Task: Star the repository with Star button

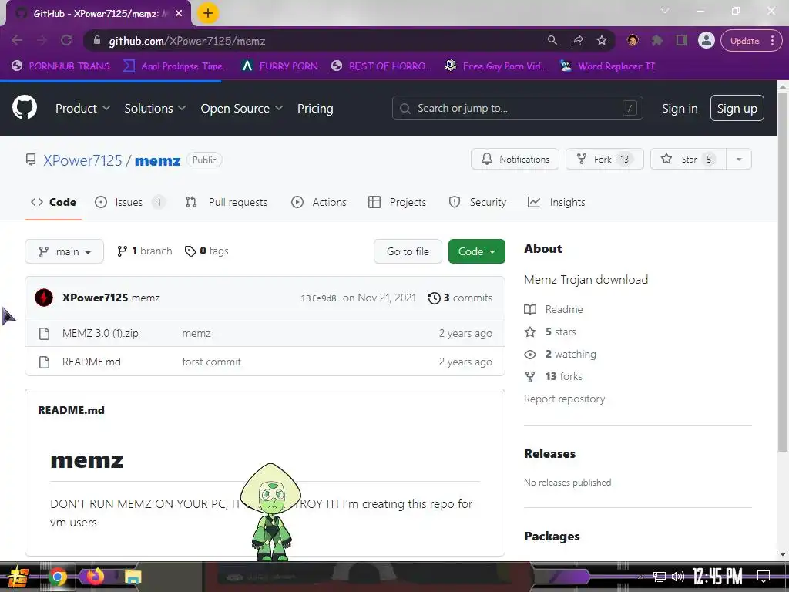Action: click(x=688, y=159)
